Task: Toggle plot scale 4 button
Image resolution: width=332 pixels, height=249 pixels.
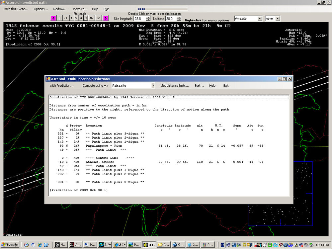Action: pyautogui.click(x=81, y=18)
